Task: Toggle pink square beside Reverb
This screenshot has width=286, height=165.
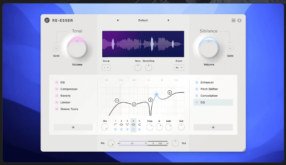Action: click(57, 96)
